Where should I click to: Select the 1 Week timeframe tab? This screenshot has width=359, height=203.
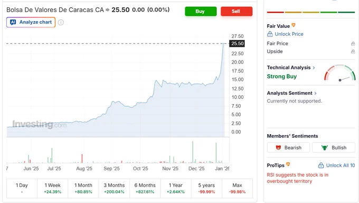pos(52,188)
